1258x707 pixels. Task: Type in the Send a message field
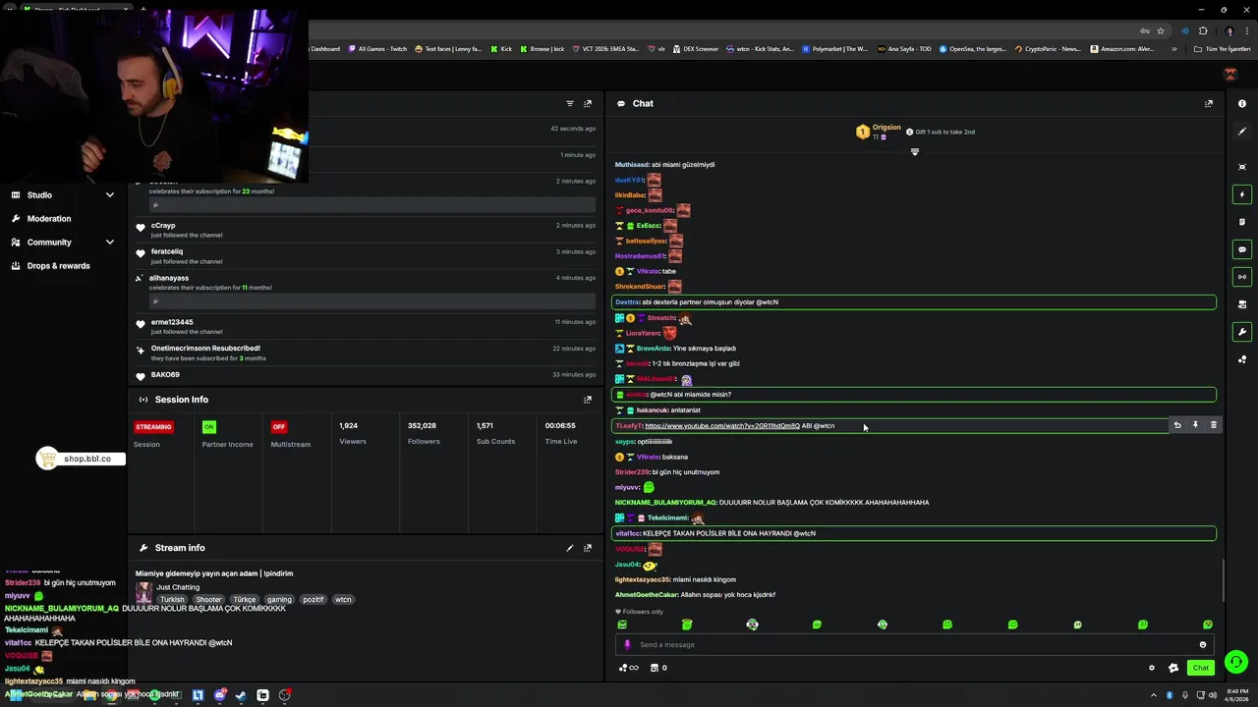[914, 645]
